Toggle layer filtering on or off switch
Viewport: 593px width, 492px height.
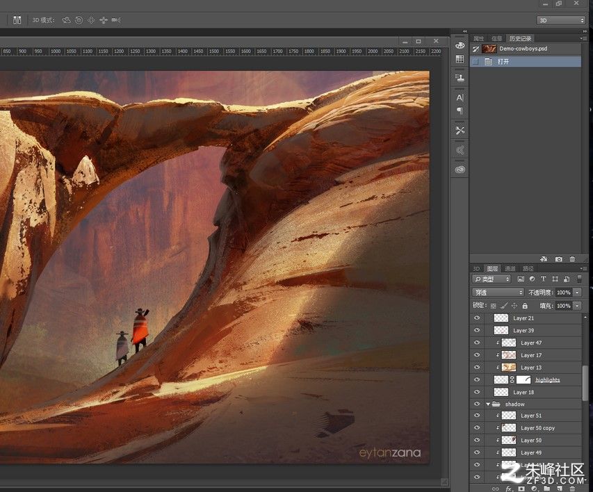point(579,279)
